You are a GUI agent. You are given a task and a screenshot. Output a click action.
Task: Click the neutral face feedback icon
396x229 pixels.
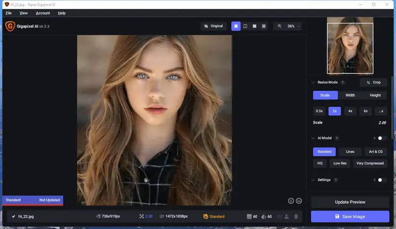(299, 201)
